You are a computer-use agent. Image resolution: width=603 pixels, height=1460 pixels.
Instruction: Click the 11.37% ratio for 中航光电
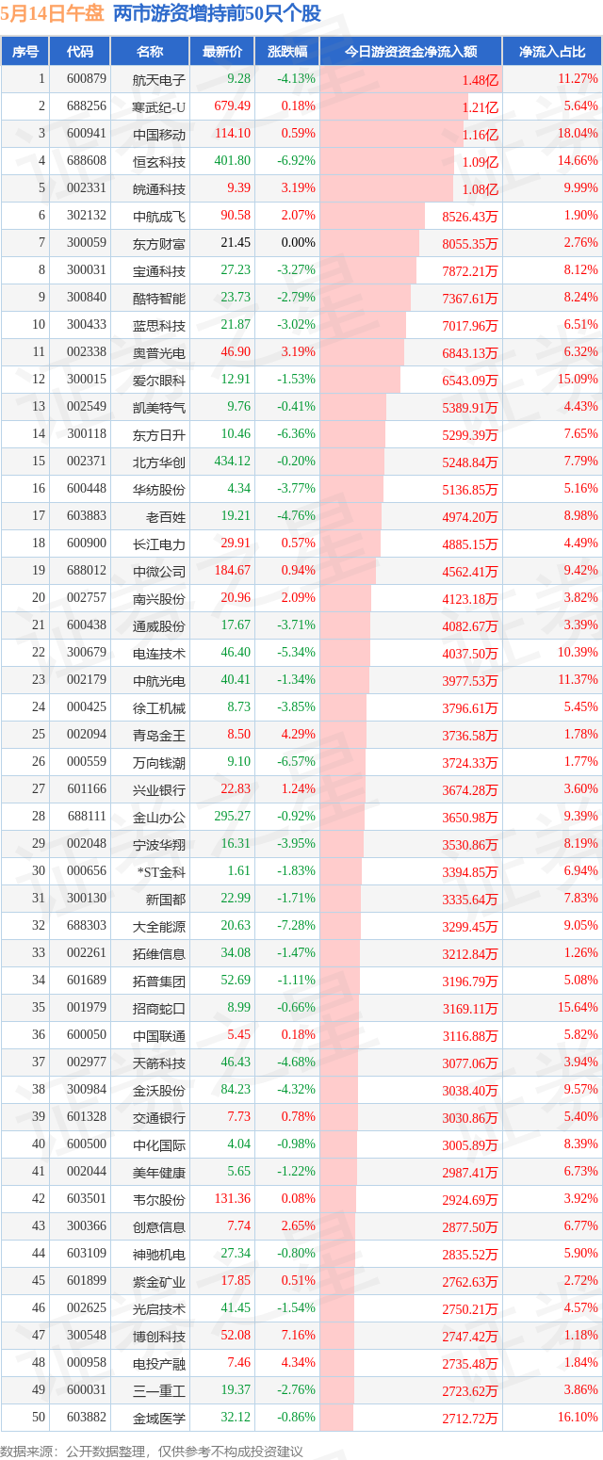tap(579, 680)
